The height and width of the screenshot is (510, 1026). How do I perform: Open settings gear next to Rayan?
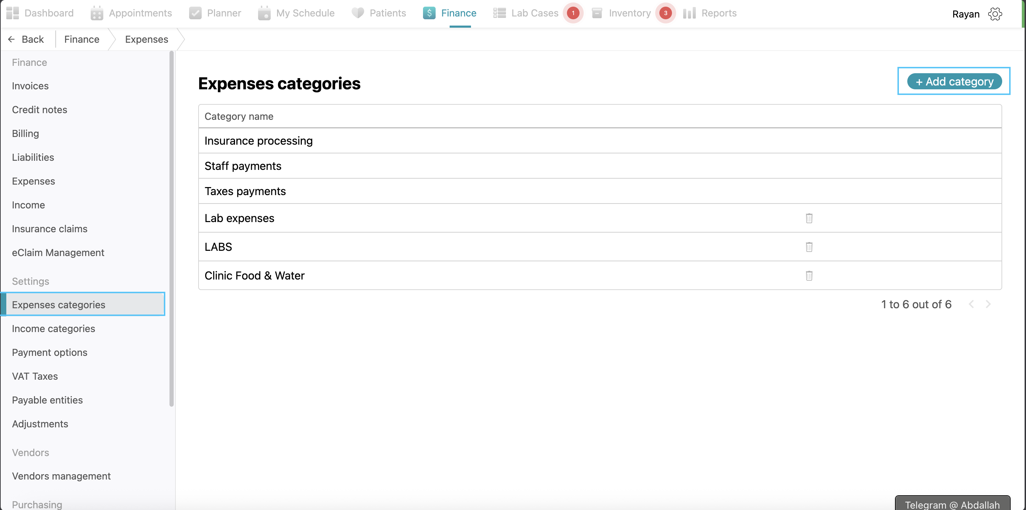[995, 14]
